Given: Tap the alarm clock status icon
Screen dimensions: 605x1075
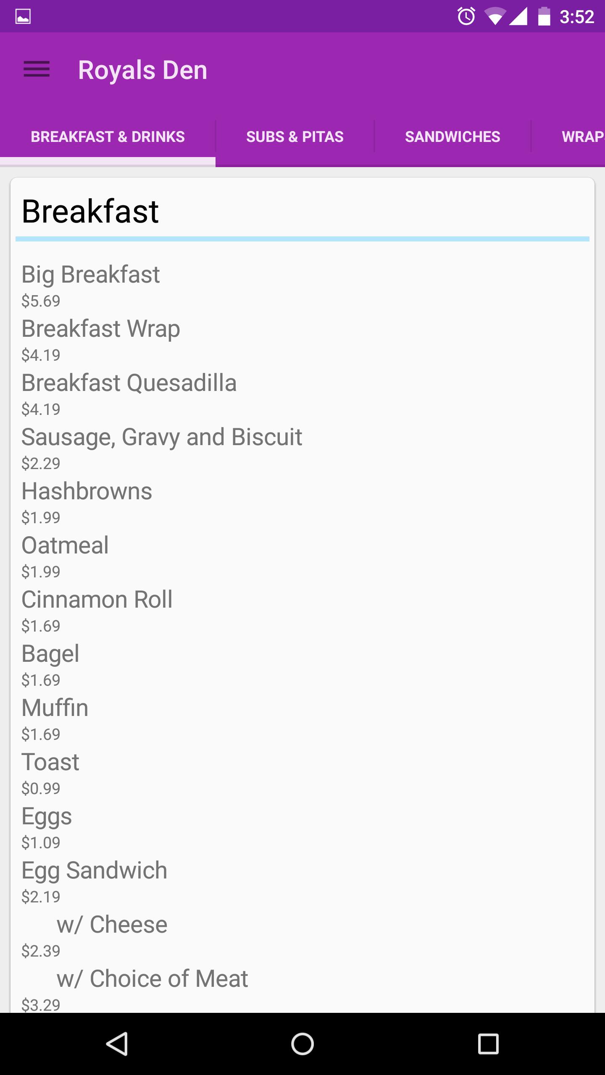Looking at the screenshot, I should (466, 17).
